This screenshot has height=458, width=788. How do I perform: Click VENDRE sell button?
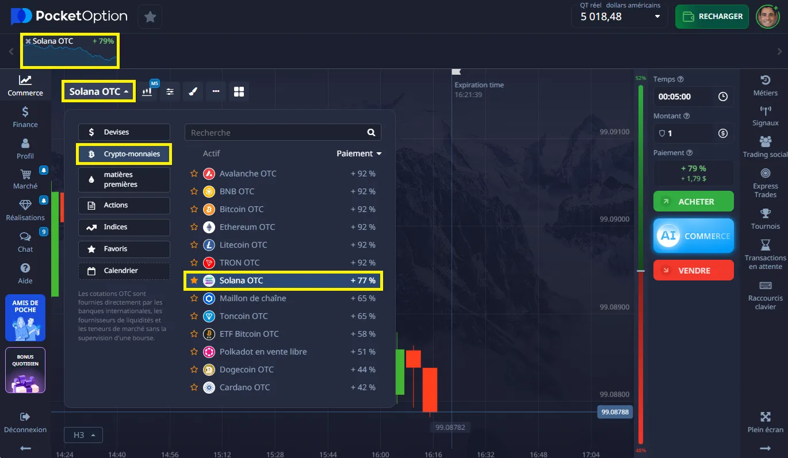pos(694,270)
